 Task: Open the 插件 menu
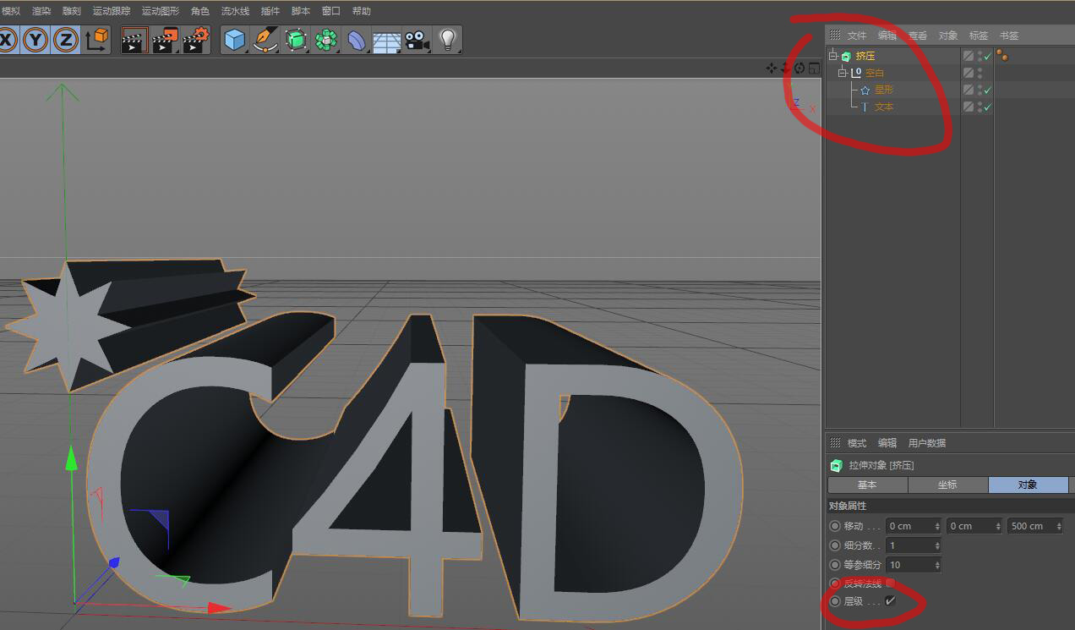(270, 11)
